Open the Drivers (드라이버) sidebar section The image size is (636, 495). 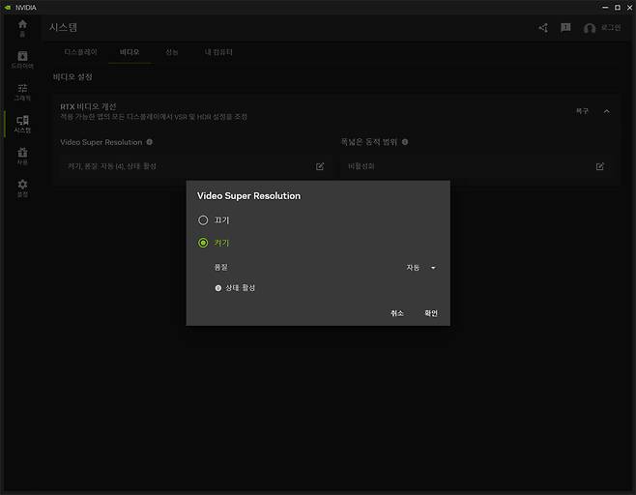tap(22, 59)
